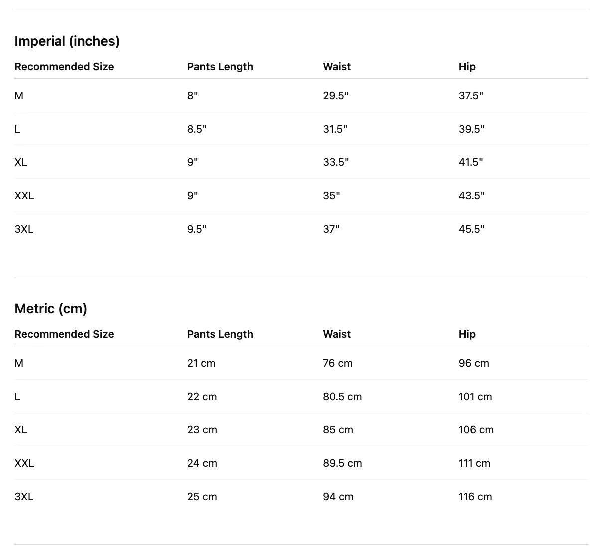Click the 21 cm pants length

[201, 363]
